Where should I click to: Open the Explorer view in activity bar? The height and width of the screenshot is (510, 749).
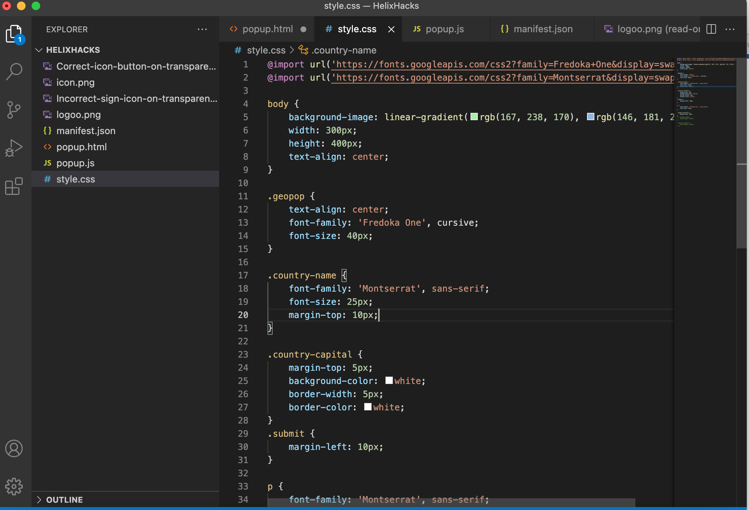click(x=14, y=34)
